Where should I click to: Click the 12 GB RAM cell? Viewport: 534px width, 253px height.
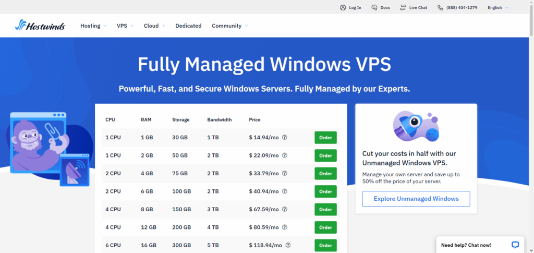149,227
